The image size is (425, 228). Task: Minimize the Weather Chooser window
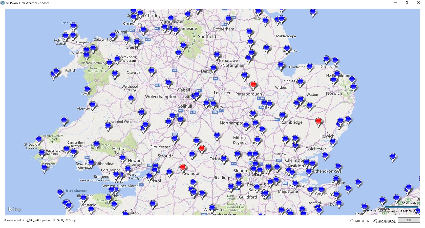[x=396, y=3]
